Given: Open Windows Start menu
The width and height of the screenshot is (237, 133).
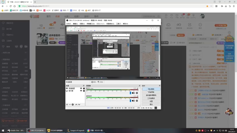Looking at the screenshot, I should 3,130.
